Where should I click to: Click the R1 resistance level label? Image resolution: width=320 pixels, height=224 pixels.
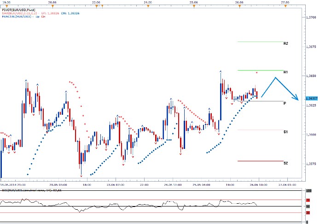tap(286, 72)
